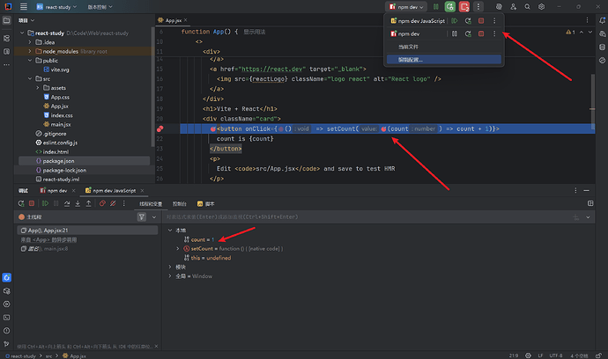608x359 pixels.
Task: Select the 'count = 1' variable row
Action: 199,239
